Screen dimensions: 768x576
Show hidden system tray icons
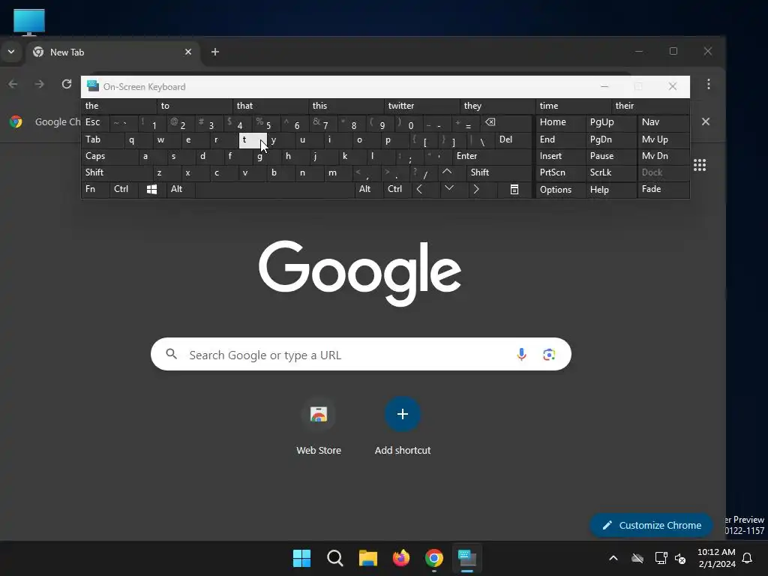pyautogui.click(x=613, y=558)
